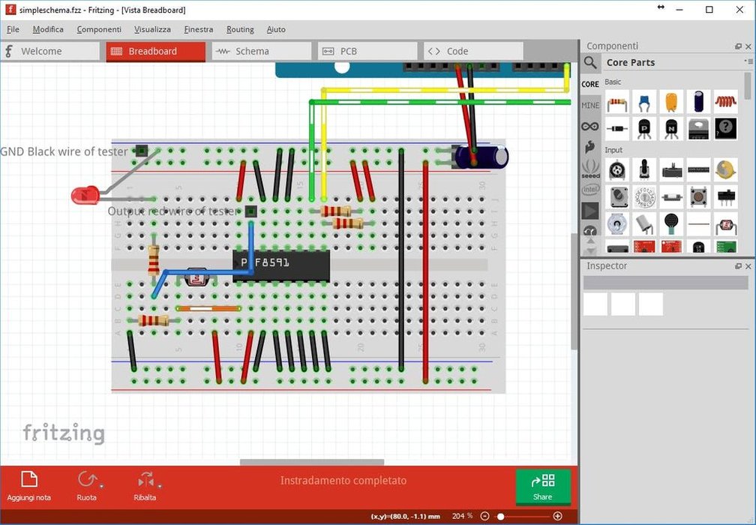Click the Ruota rotate icon
The height and width of the screenshot is (525, 756).
point(87,479)
